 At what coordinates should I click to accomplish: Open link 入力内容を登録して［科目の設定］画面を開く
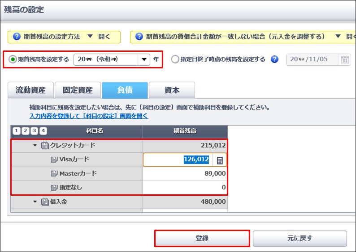(89, 116)
